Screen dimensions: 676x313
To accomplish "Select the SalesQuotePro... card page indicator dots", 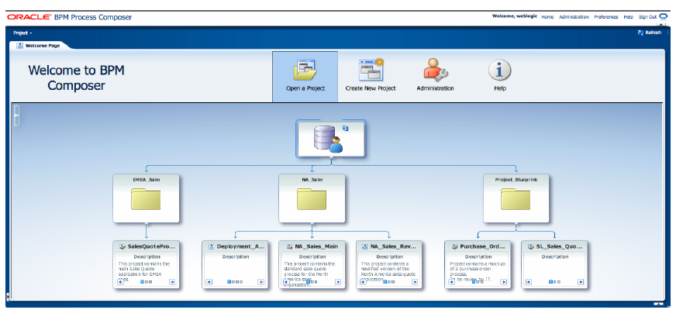I will point(147,282).
